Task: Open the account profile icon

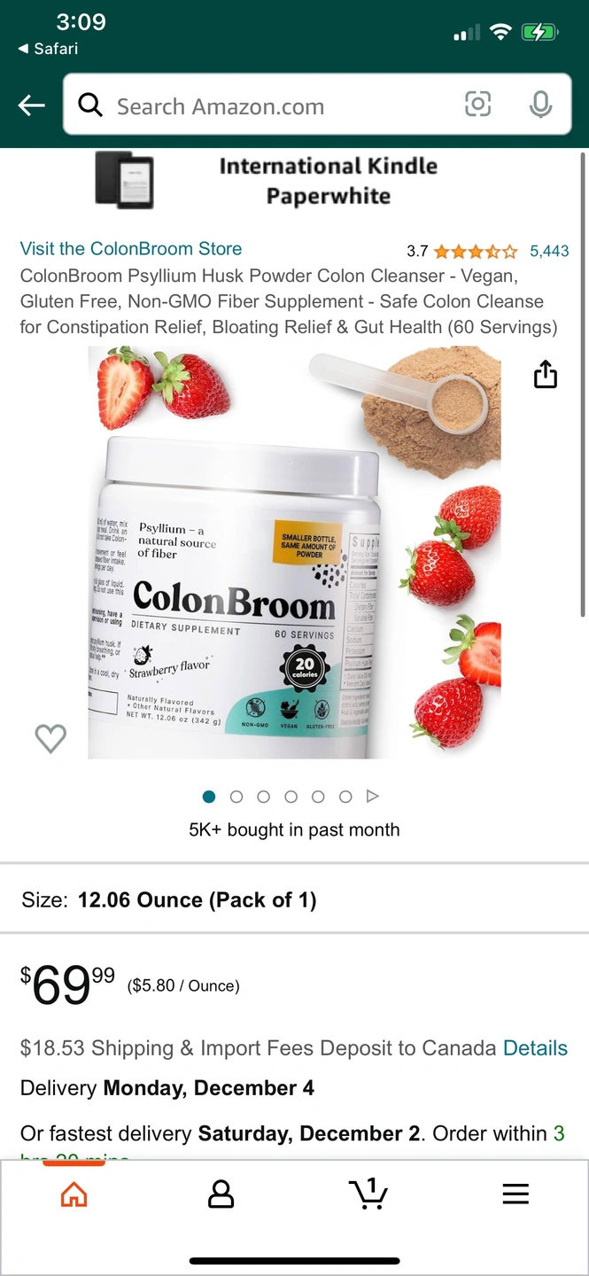Action: [x=221, y=1194]
